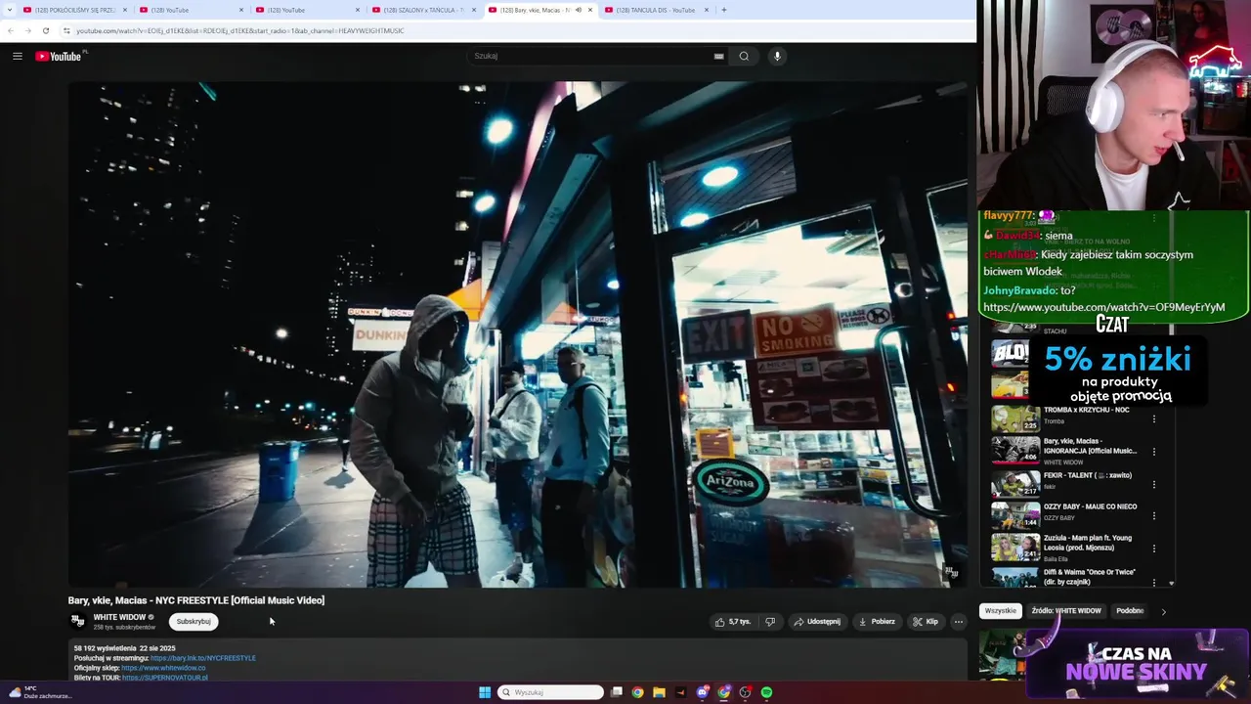Image resolution: width=1251 pixels, height=704 pixels.
Task: Open options for TROMBA x KRZYCHU - NOC
Action: (1154, 419)
